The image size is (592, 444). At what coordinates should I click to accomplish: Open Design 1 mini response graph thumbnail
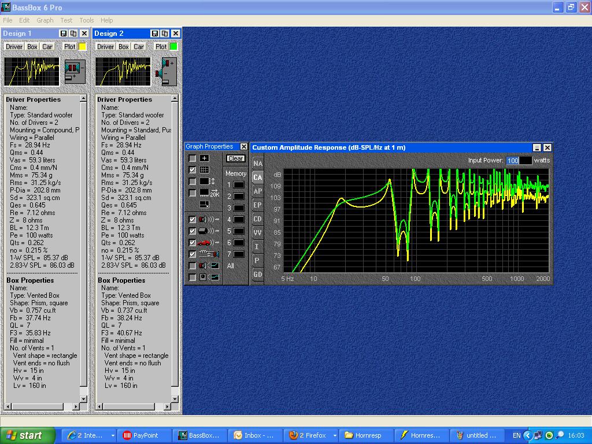(32, 72)
